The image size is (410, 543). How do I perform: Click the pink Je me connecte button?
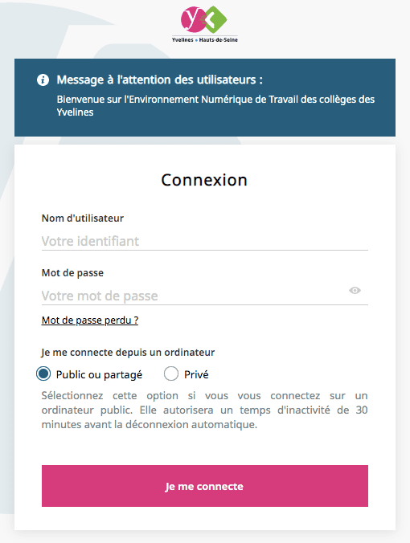(x=205, y=486)
